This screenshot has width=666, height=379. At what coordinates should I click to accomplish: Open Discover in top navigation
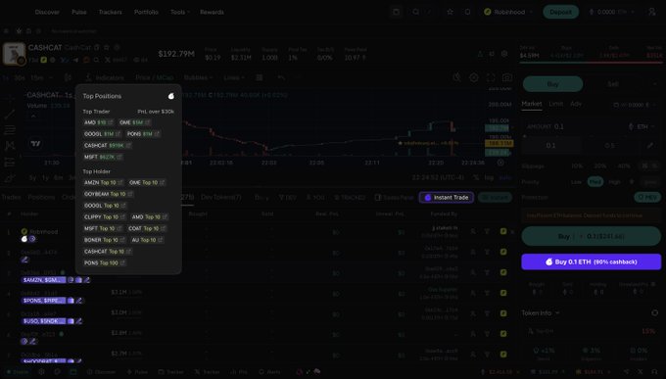coord(47,12)
